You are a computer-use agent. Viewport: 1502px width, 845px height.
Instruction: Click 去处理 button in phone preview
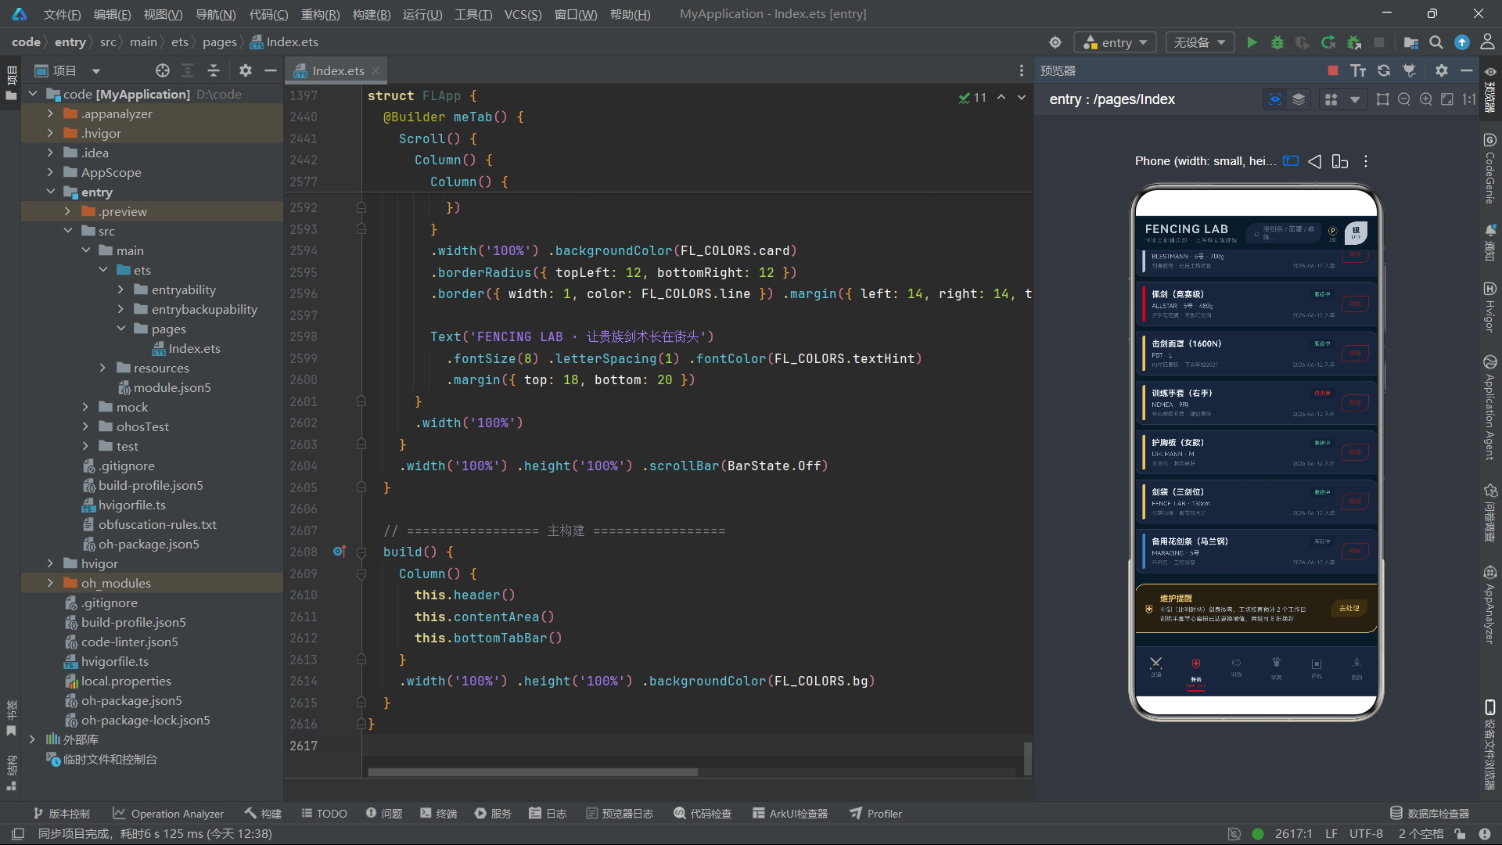(x=1349, y=608)
